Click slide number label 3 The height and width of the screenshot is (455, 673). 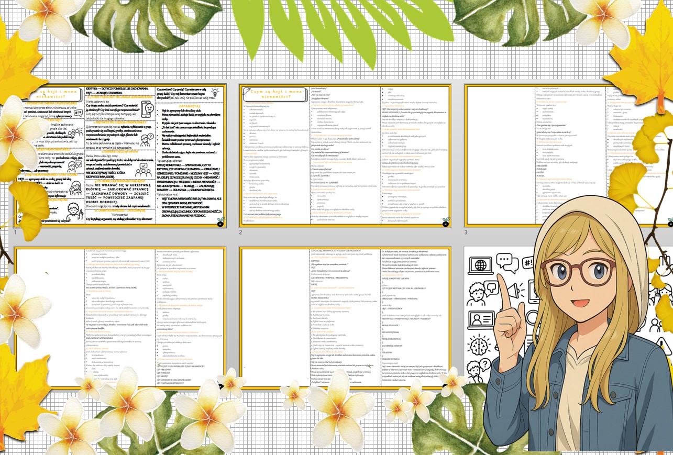(x=466, y=232)
